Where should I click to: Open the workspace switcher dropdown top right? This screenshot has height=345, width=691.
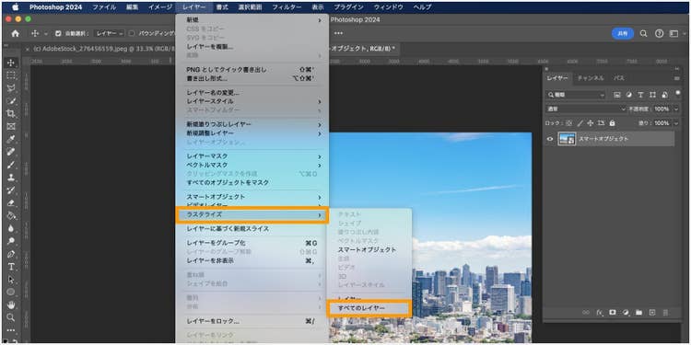676,33
